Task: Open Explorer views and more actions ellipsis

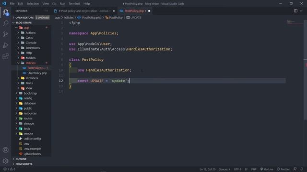Action: (x=46, y=11)
